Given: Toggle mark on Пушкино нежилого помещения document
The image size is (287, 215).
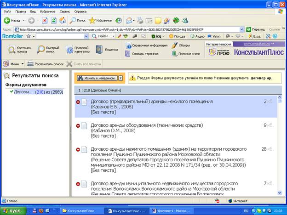Looking at the screenshot, I should click(78, 149).
